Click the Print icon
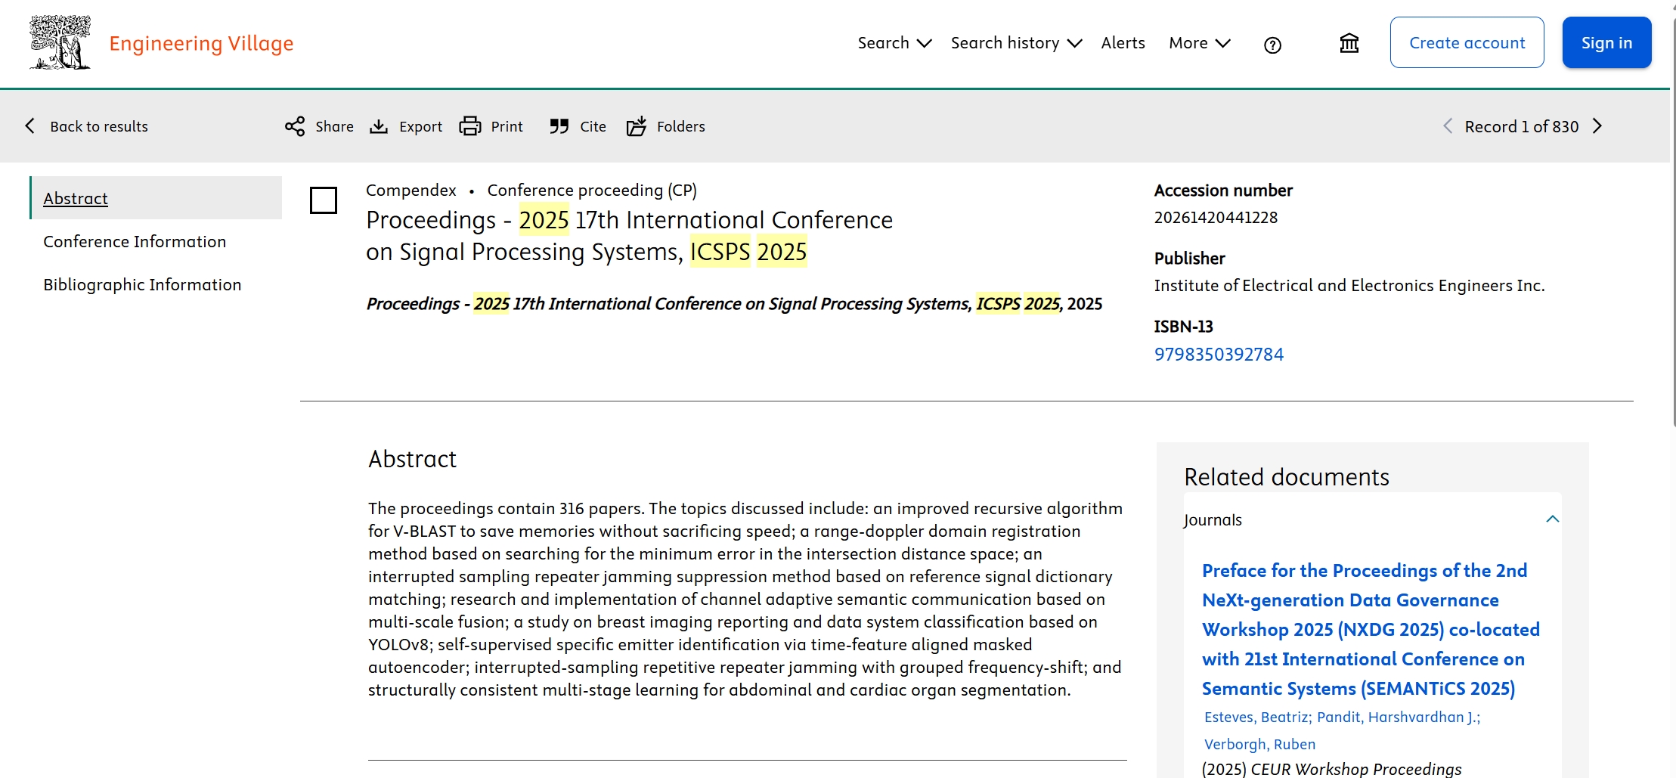 470,126
